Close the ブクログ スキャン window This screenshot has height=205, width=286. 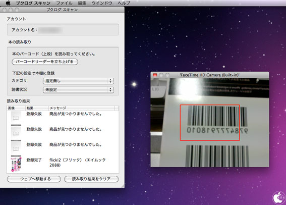pyautogui.click(x=5, y=10)
